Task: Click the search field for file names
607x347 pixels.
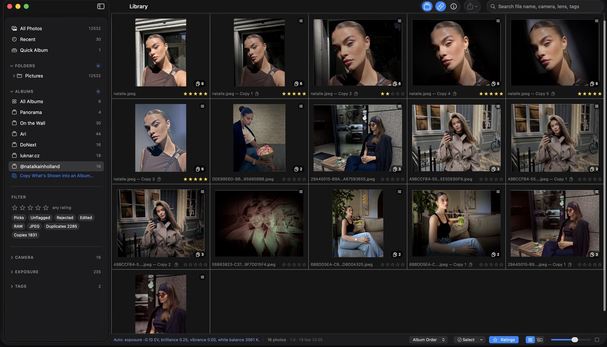Action: click(x=545, y=6)
